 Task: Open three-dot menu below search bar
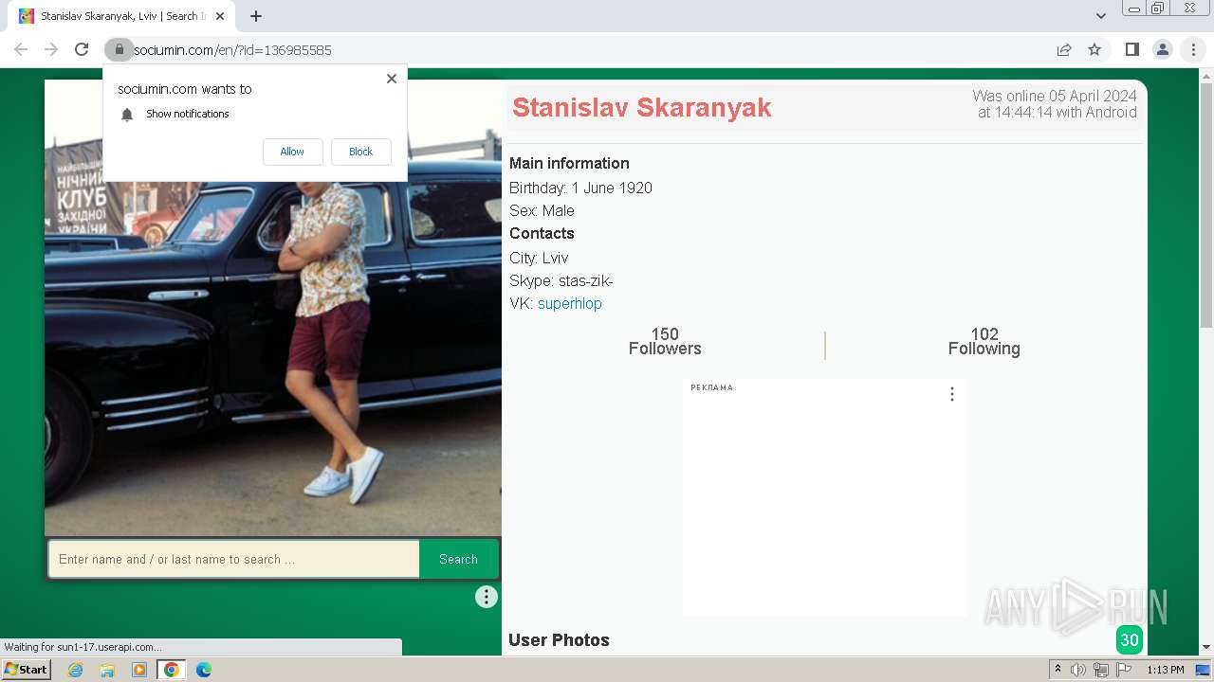coord(487,597)
